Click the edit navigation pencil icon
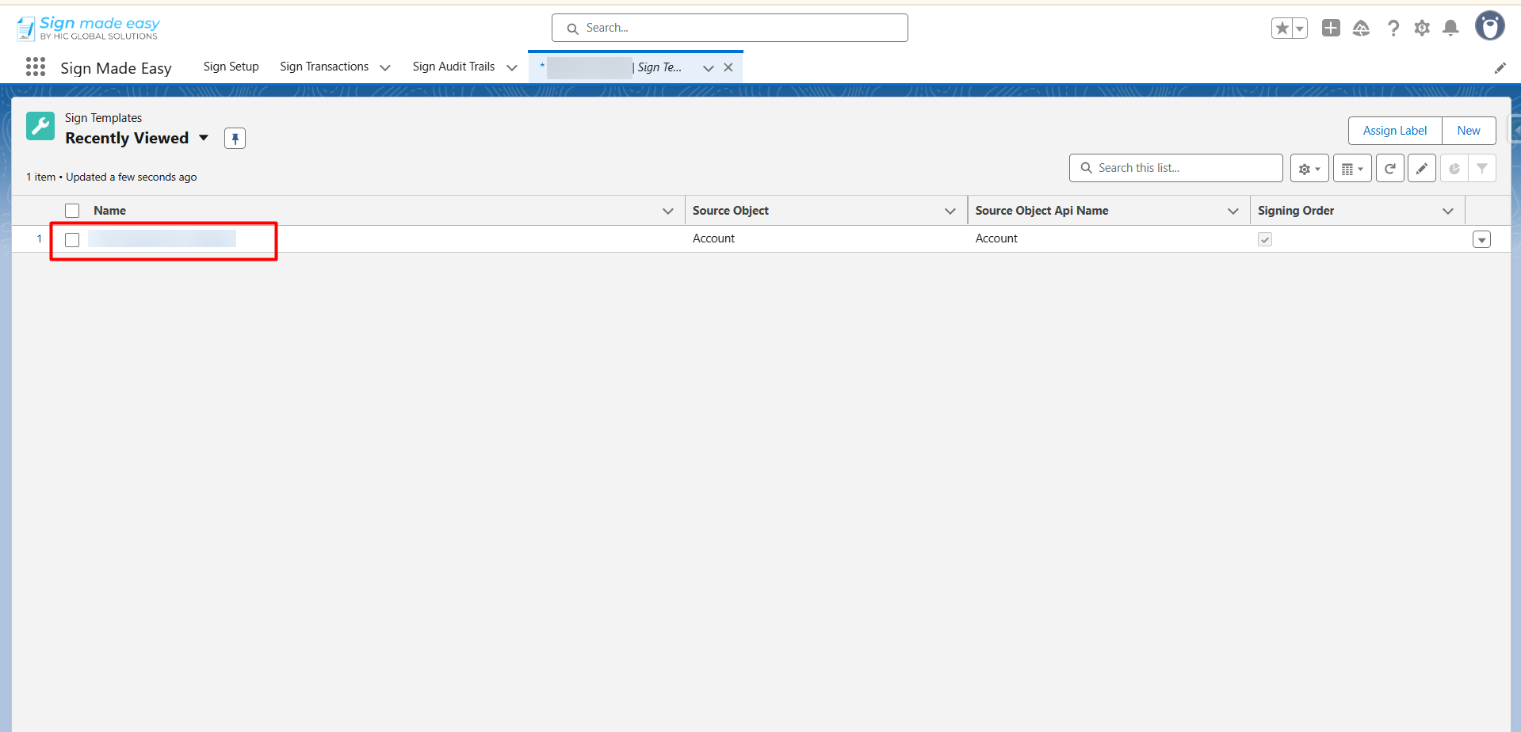This screenshot has width=1521, height=732. [1500, 68]
